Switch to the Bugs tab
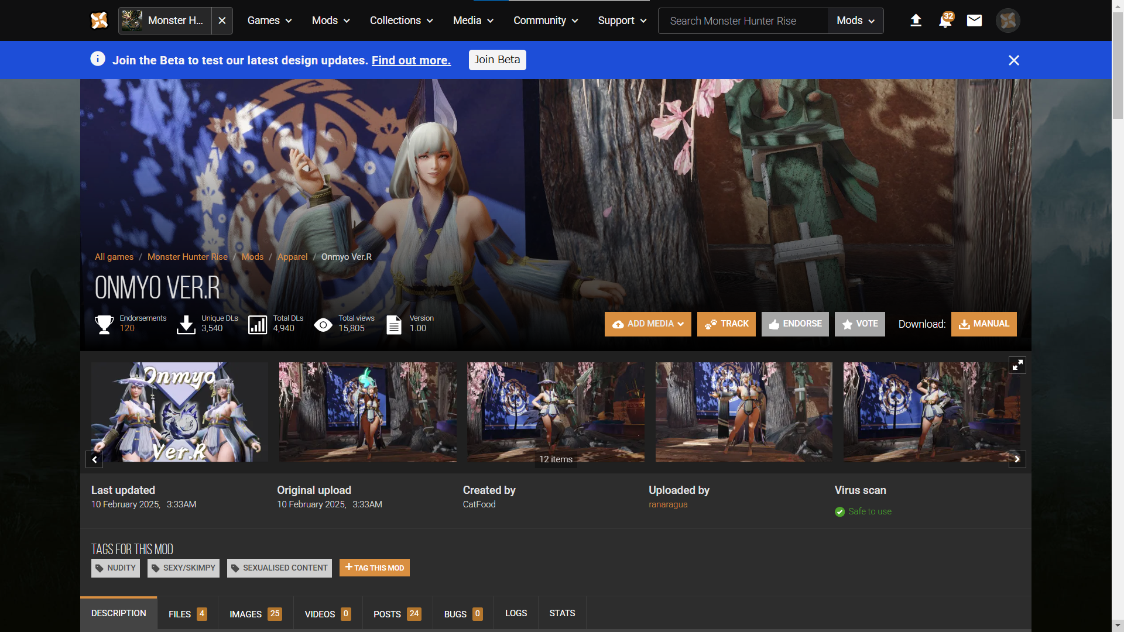The height and width of the screenshot is (632, 1124). click(x=463, y=614)
